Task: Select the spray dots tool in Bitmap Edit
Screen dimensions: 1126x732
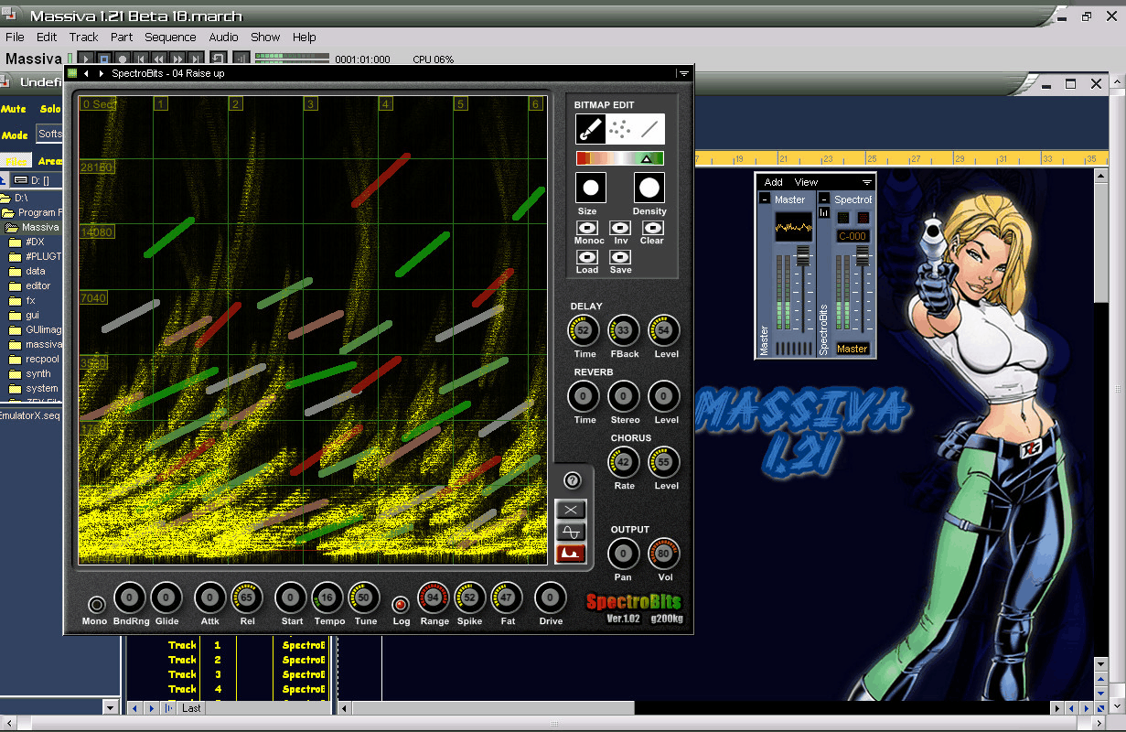Action: point(620,129)
